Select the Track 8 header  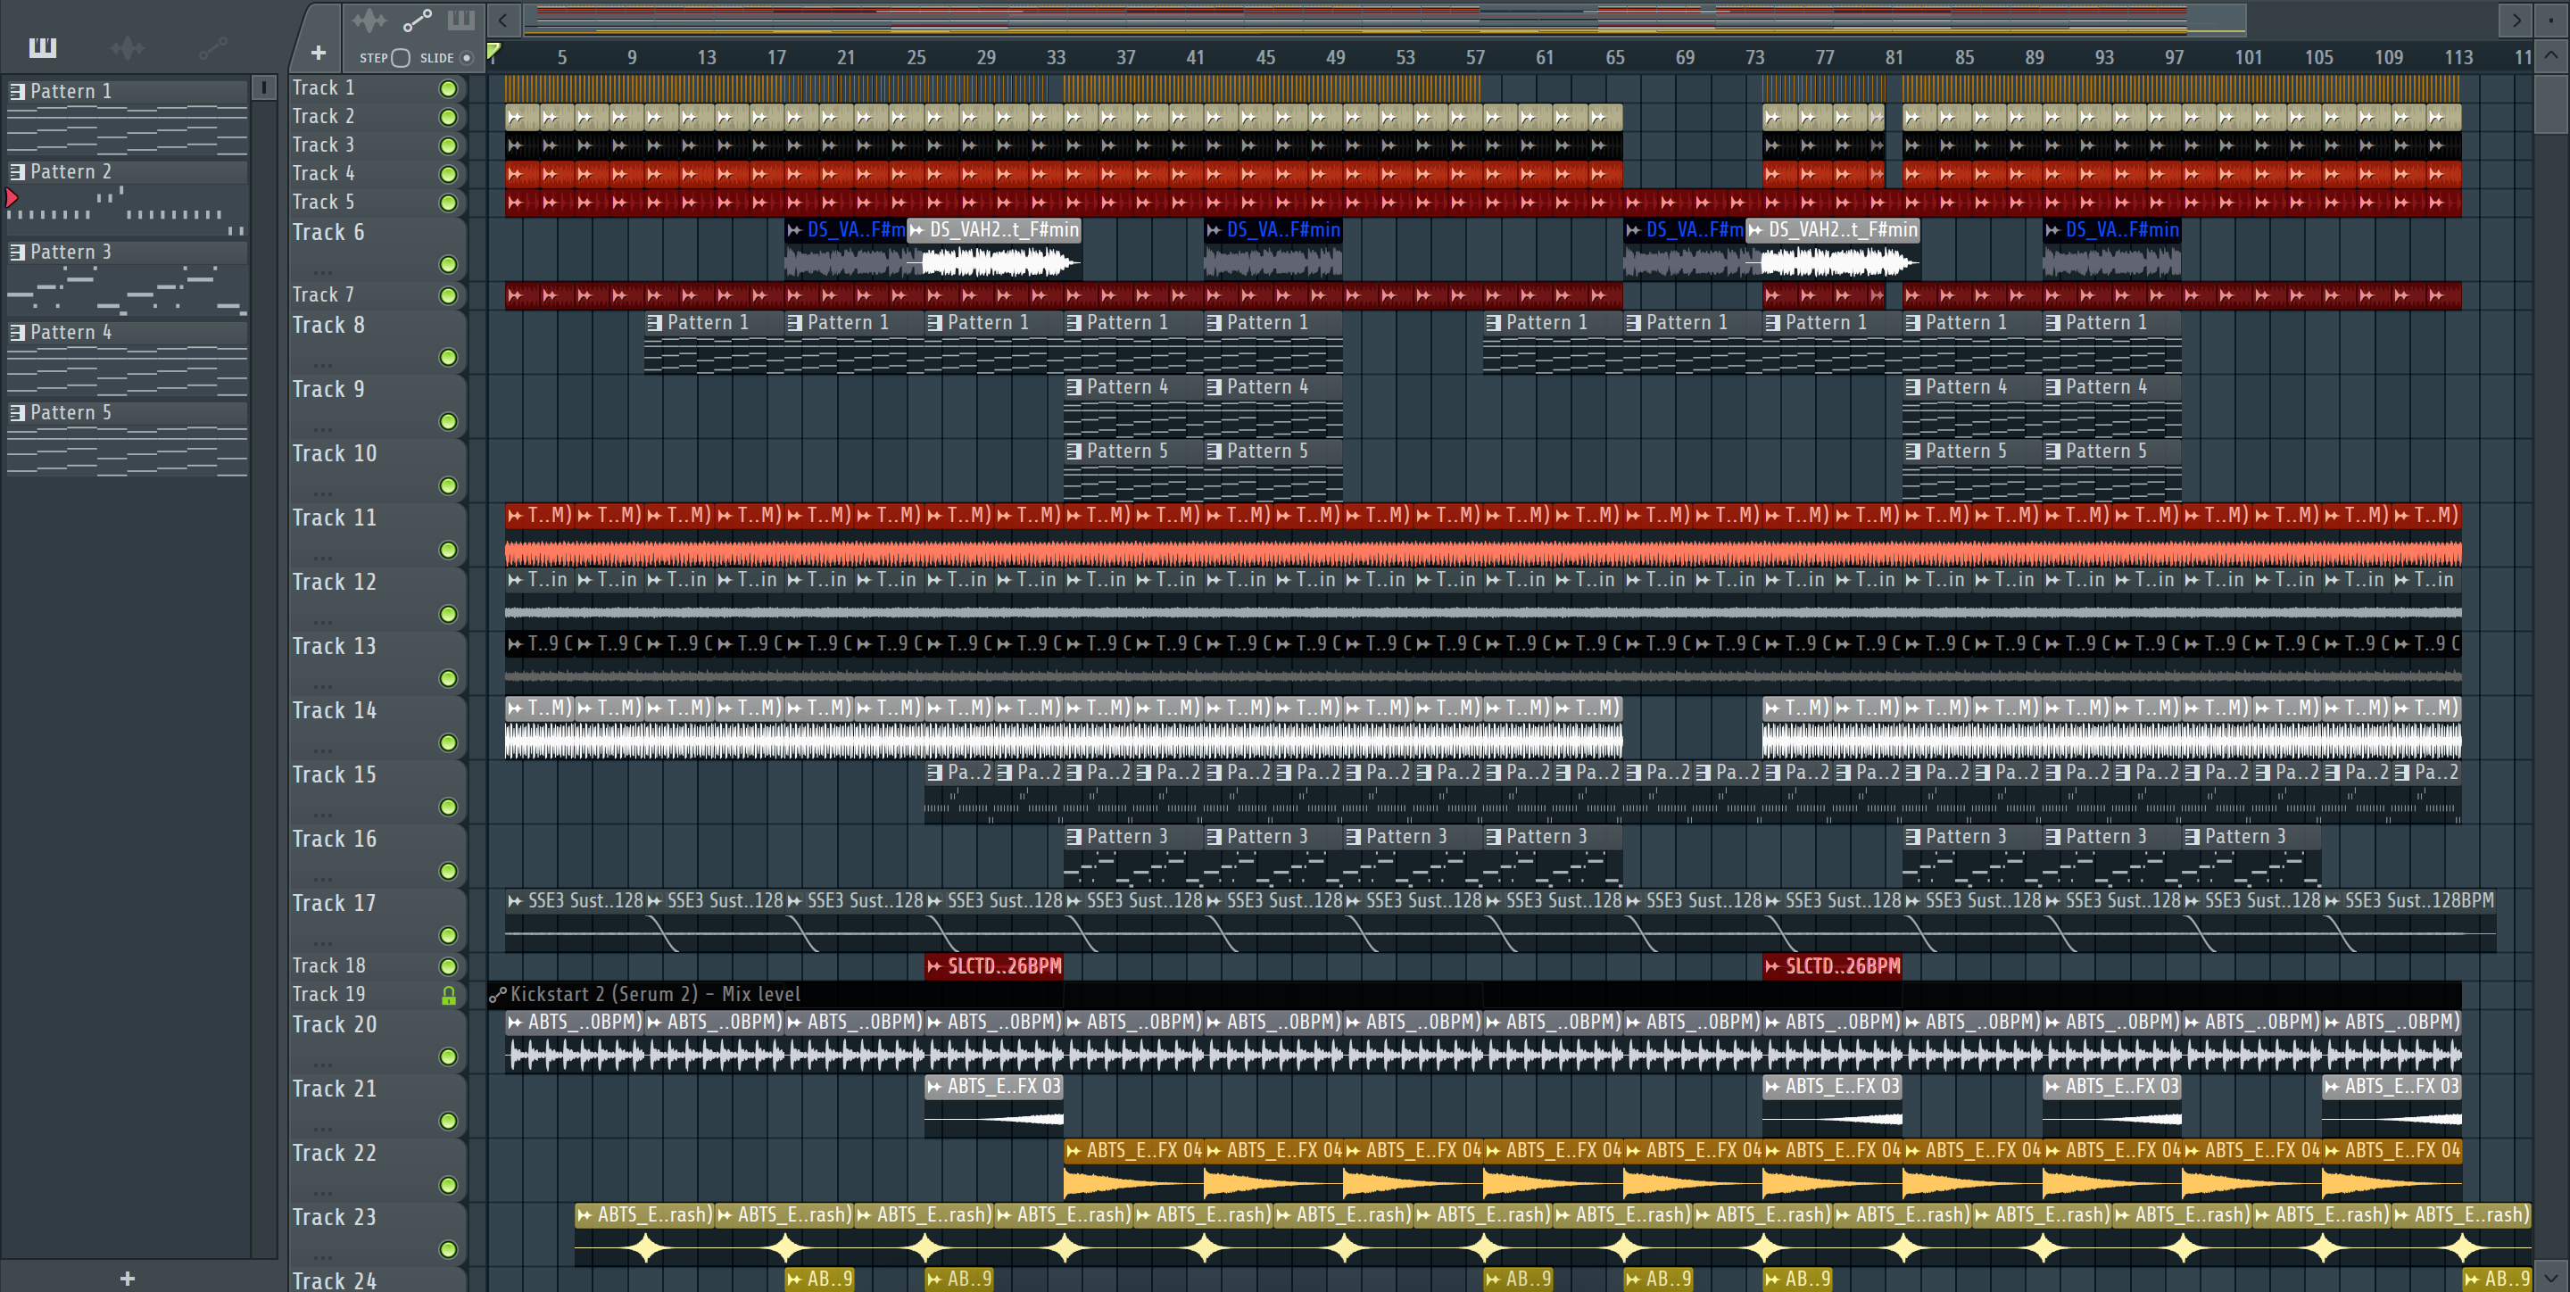[x=377, y=343]
